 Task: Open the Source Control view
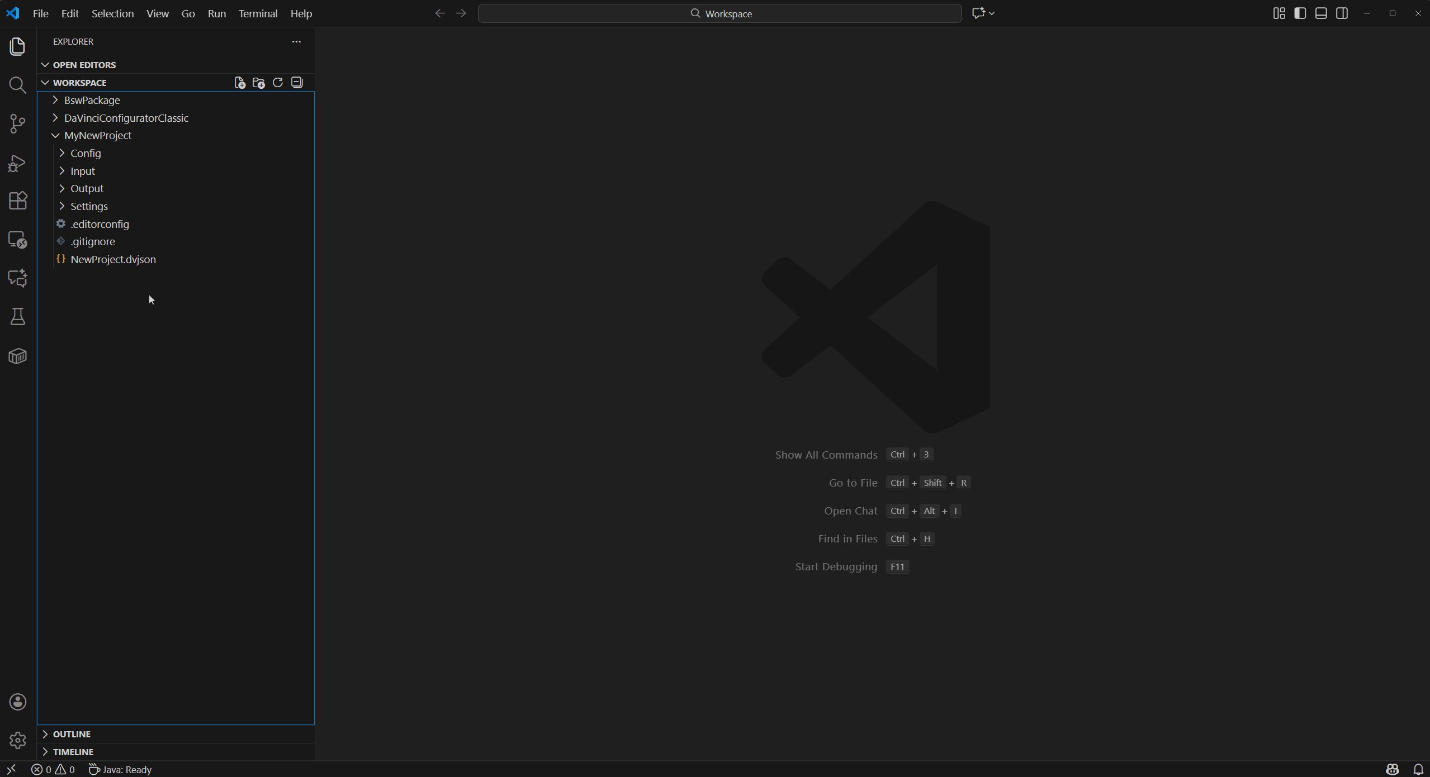[17, 123]
